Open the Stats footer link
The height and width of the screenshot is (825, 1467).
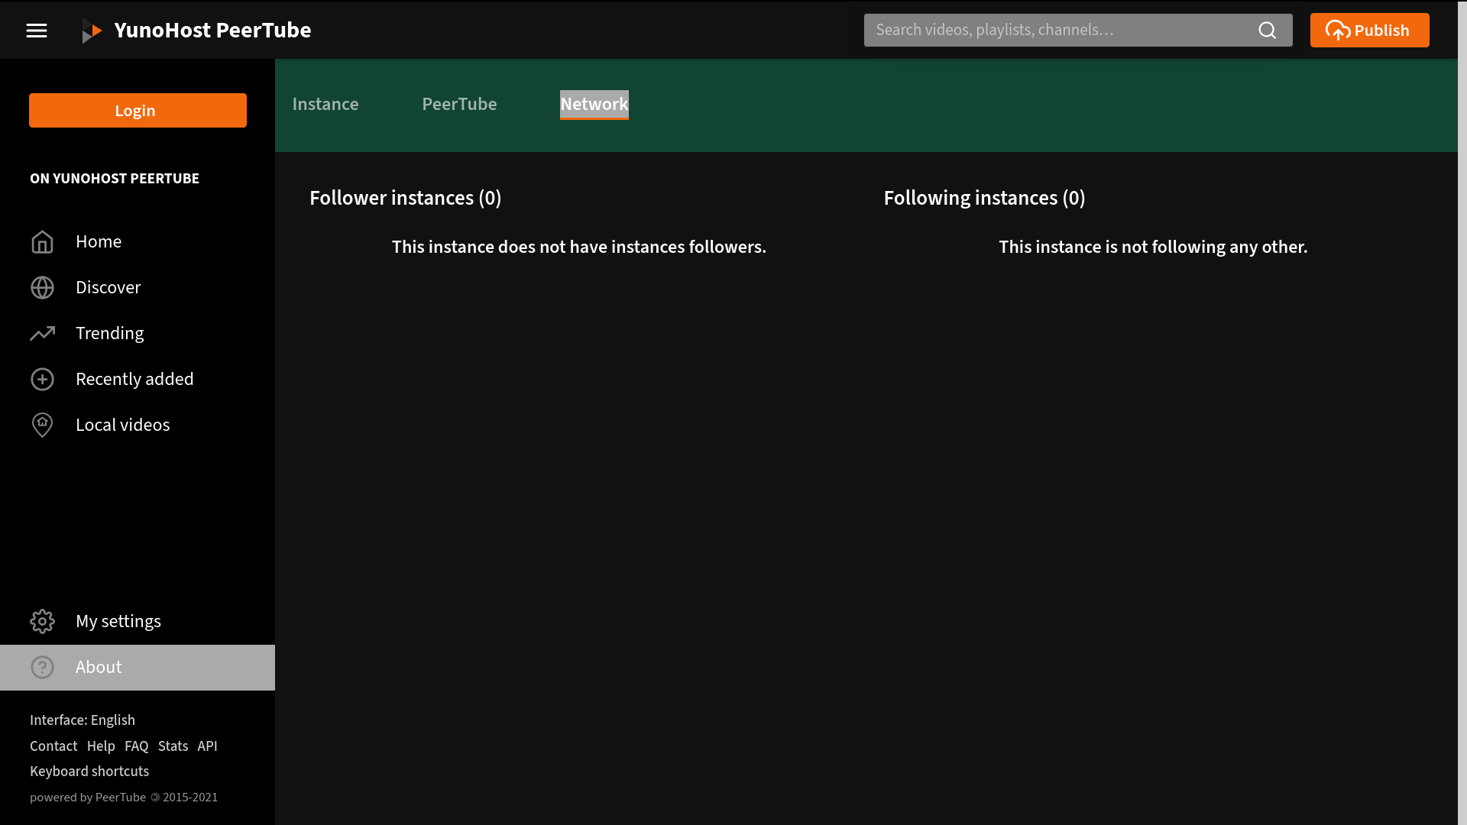173,746
